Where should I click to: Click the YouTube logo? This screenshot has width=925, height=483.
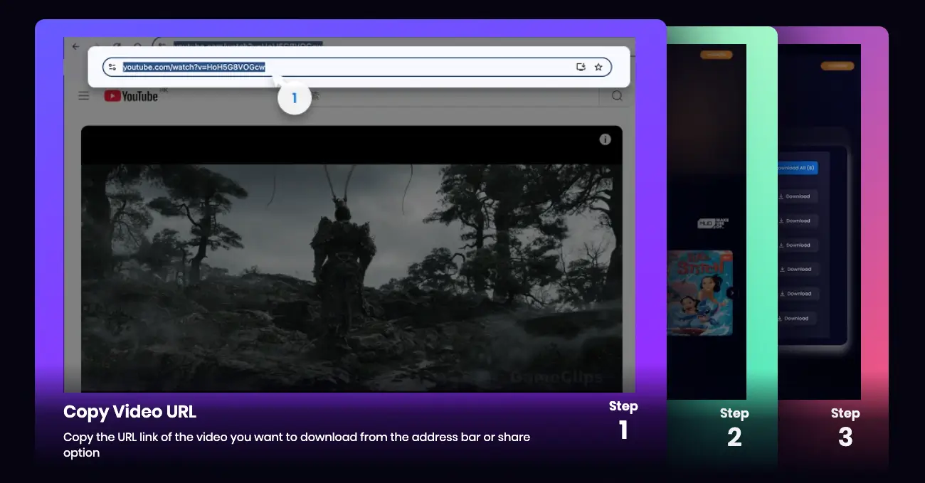(x=131, y=96)
